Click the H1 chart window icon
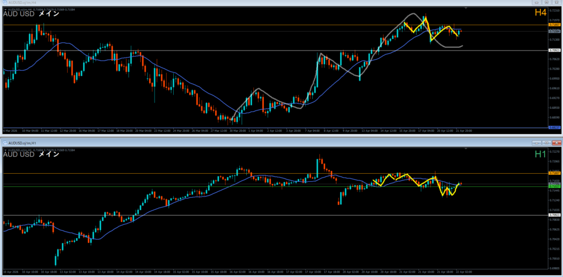Viewport: 563px width, 277px height. 4,142
